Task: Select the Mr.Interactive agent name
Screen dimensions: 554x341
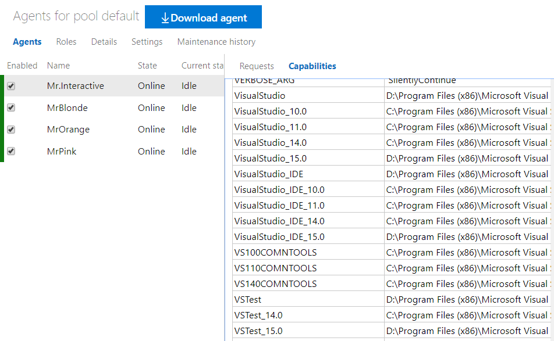Action: coord(75,86)
